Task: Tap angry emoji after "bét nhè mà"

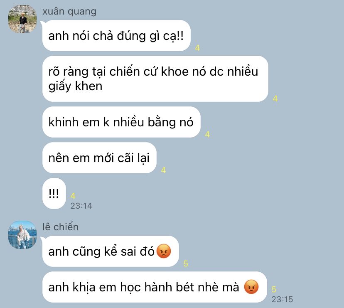Action: tap(251, 287)
